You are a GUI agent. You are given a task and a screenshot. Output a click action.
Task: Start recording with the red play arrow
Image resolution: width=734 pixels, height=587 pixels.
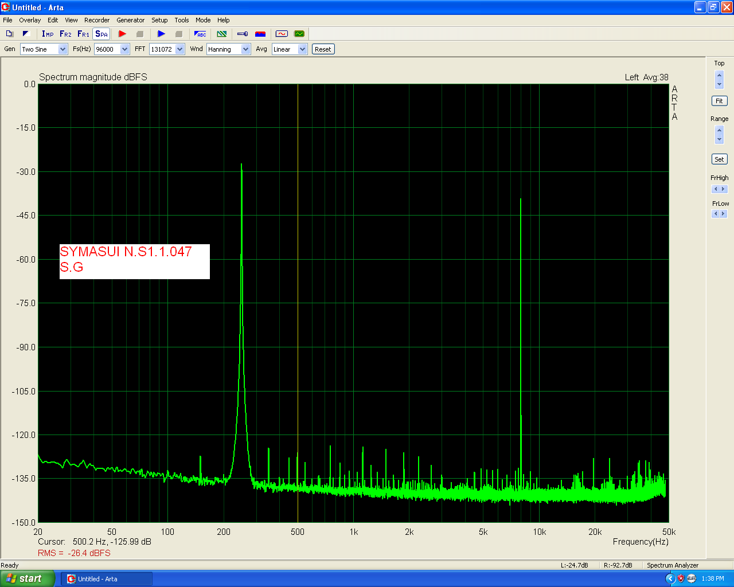122,34
